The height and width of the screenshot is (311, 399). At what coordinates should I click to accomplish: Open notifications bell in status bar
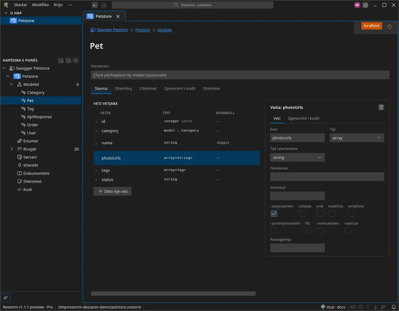coord(394,307)
